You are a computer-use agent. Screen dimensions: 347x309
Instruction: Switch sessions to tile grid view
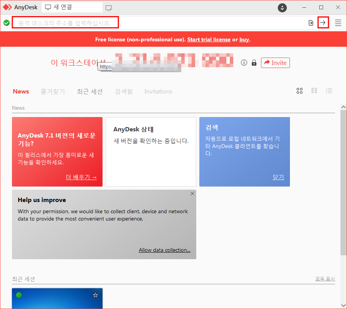[x=300, y=91]
